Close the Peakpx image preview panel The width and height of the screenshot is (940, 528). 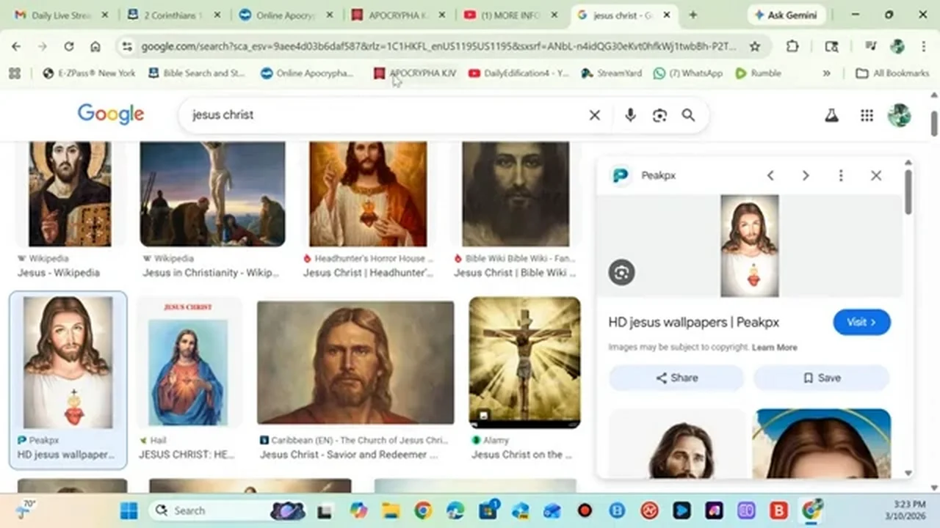875,176
